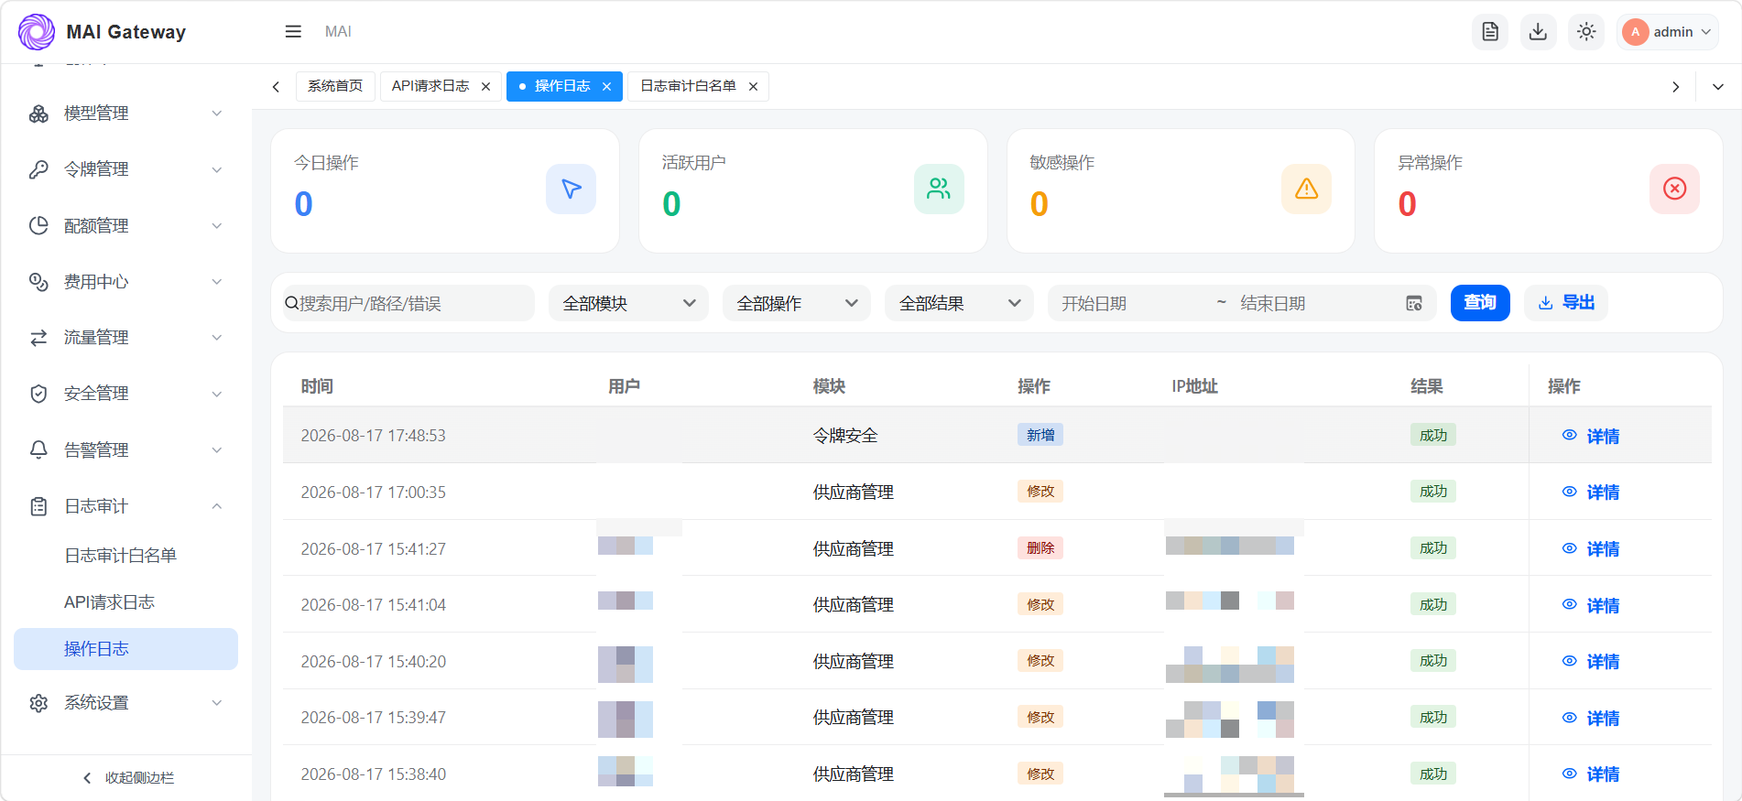Open the 全部结果 dropdown
This screenshot has width=1742, height=801.
coord(959,303)
